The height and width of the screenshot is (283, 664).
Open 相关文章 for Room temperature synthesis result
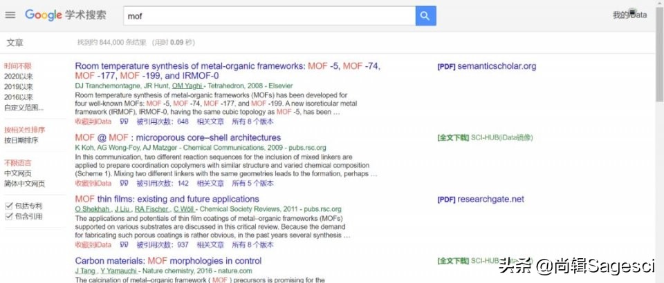point(210,121)
